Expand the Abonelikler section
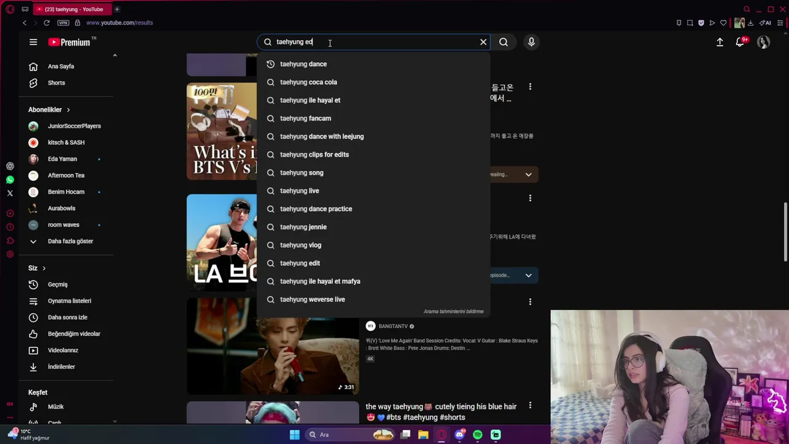Viewport: 789px width, 444px height. point(49,110)
